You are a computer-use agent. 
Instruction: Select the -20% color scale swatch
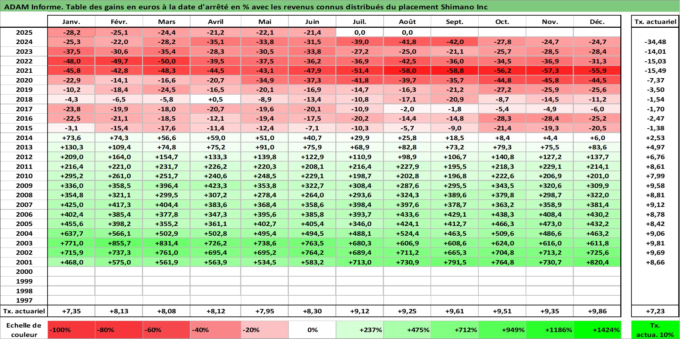(265, 330)
